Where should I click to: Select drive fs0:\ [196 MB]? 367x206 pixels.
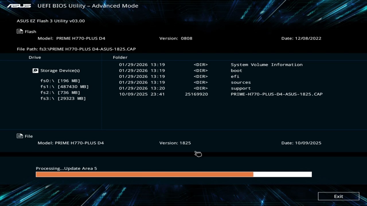click(x=60, y=81)
